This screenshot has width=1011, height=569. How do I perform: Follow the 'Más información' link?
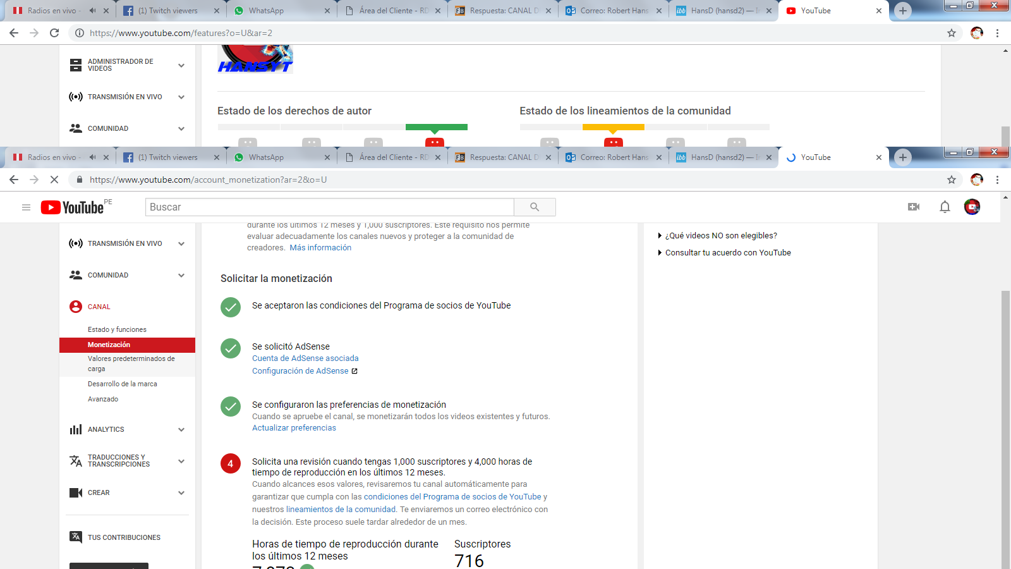point(320,248)
